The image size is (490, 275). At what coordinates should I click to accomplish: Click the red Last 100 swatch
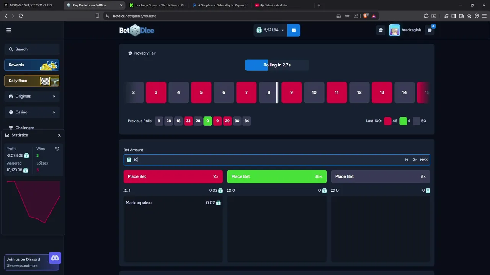387,121
